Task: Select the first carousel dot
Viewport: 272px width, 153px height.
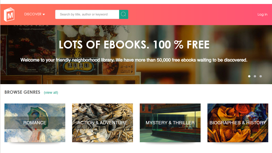Action: (249, 76)
